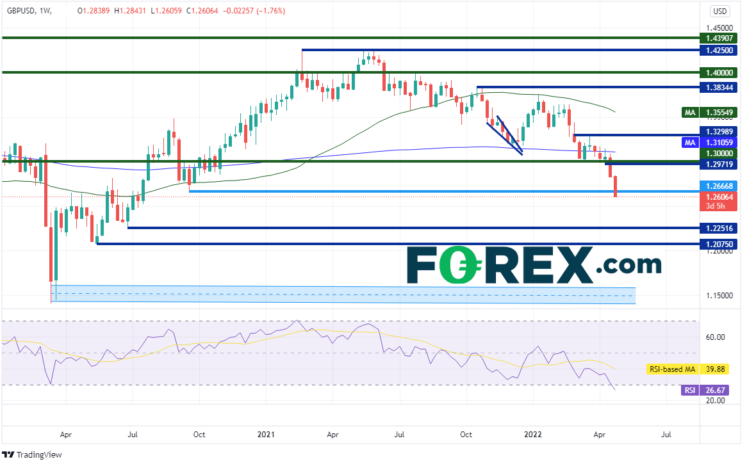
Task: Click the 1.38344 price level label
Action: pos(719,86)
